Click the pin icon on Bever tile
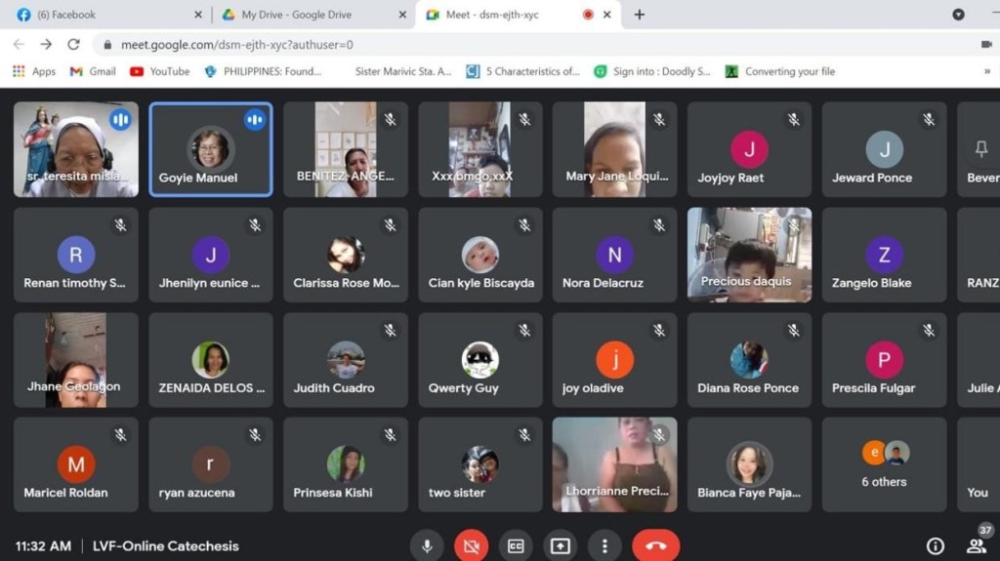 [981, 148]
